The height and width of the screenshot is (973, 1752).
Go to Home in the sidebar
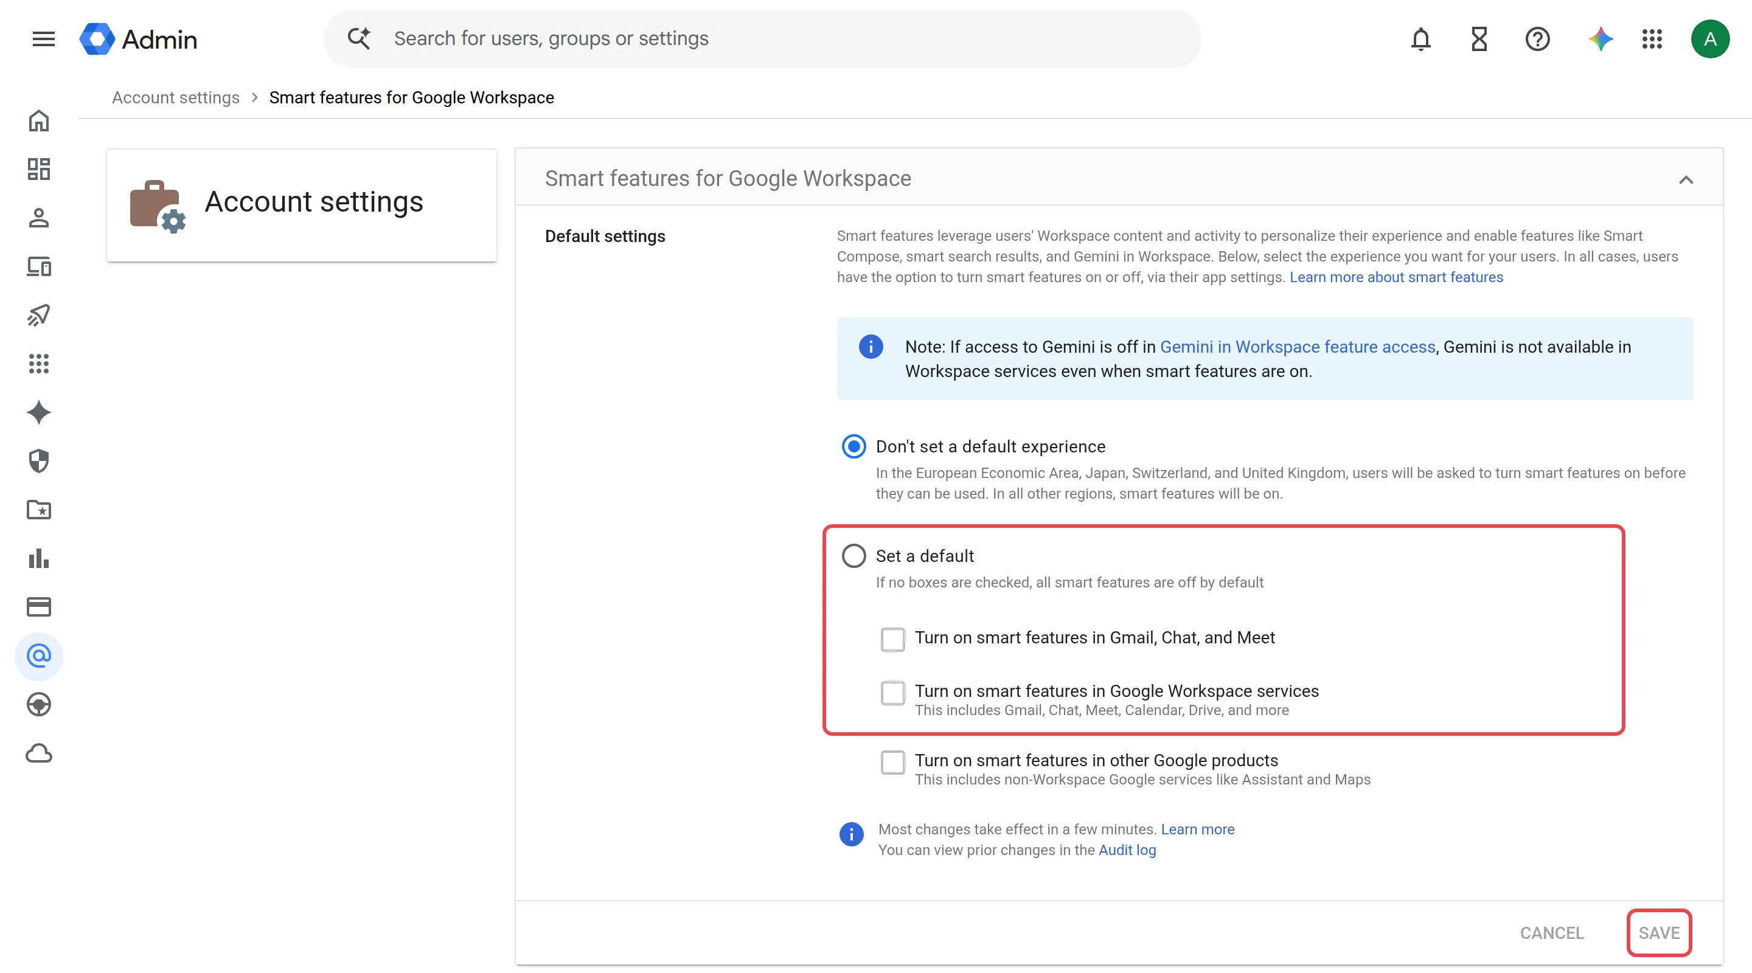point(39,120)
